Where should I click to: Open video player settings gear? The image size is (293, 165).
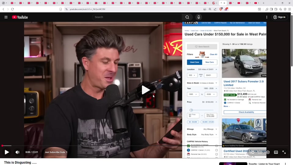268,152
